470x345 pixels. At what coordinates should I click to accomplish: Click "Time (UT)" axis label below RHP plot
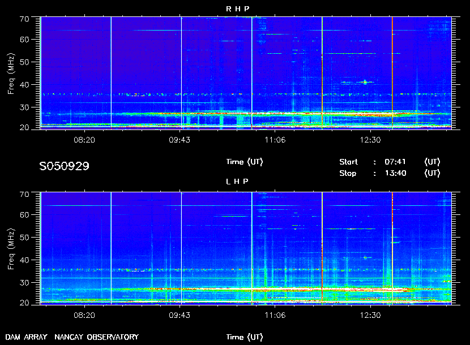pos(245,162)
